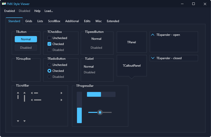Click the FMX Style Viewer app icon

tap(4, 4)
